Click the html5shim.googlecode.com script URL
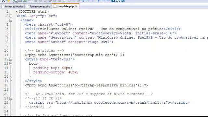The image size is (208, 117). pos(111,103)
